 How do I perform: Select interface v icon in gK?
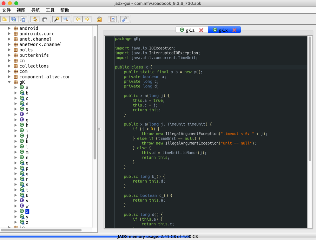[22, 201]
